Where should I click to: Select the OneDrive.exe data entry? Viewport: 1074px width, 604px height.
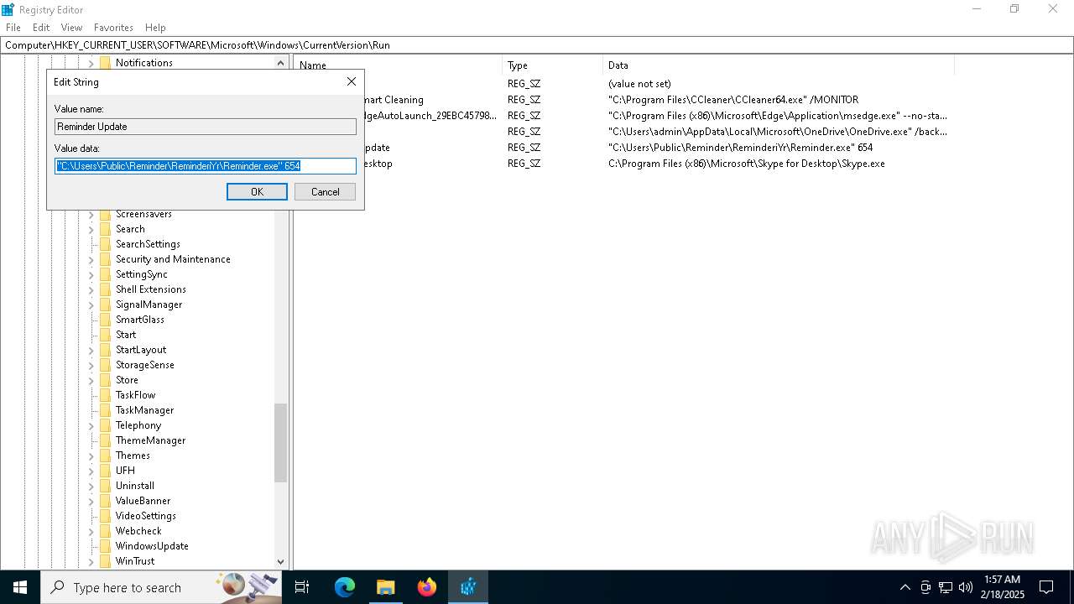778,132
